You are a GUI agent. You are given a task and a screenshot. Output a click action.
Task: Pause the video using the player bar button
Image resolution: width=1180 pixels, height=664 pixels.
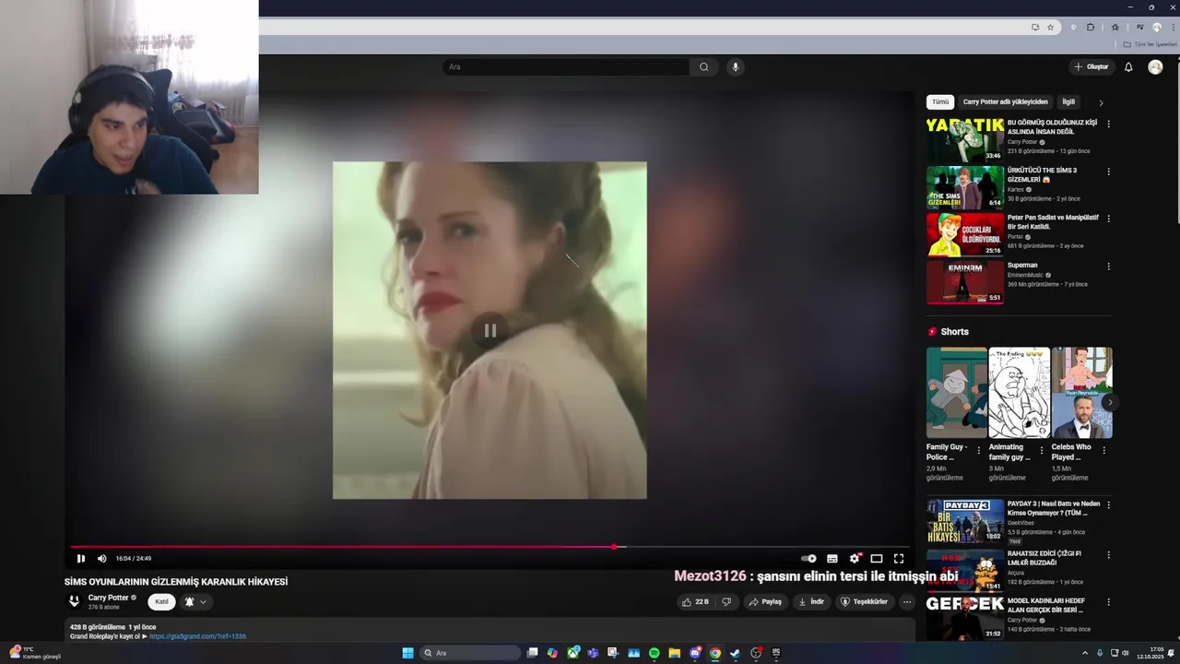81,558
